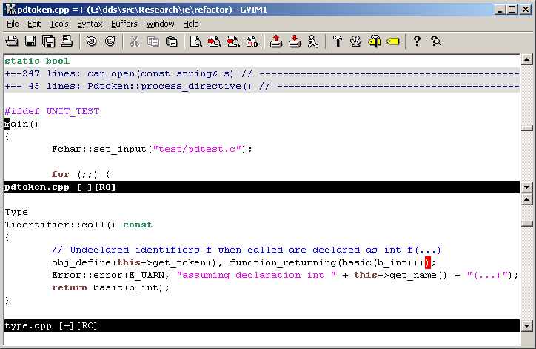
Task: Open shell with the shell icon
Action: [356, 41]
